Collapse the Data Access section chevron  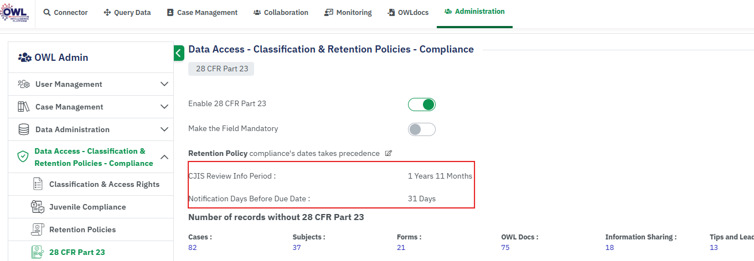click(x=164, y=157)
